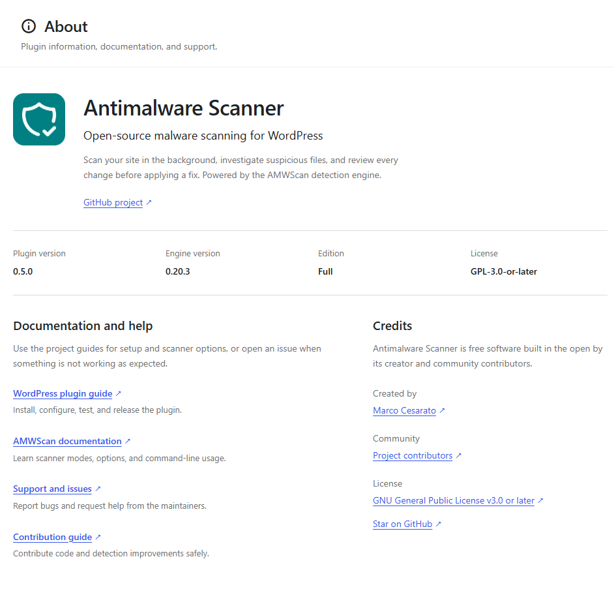
Task: Click the About info circle icon
Action: tap(29, 26)
